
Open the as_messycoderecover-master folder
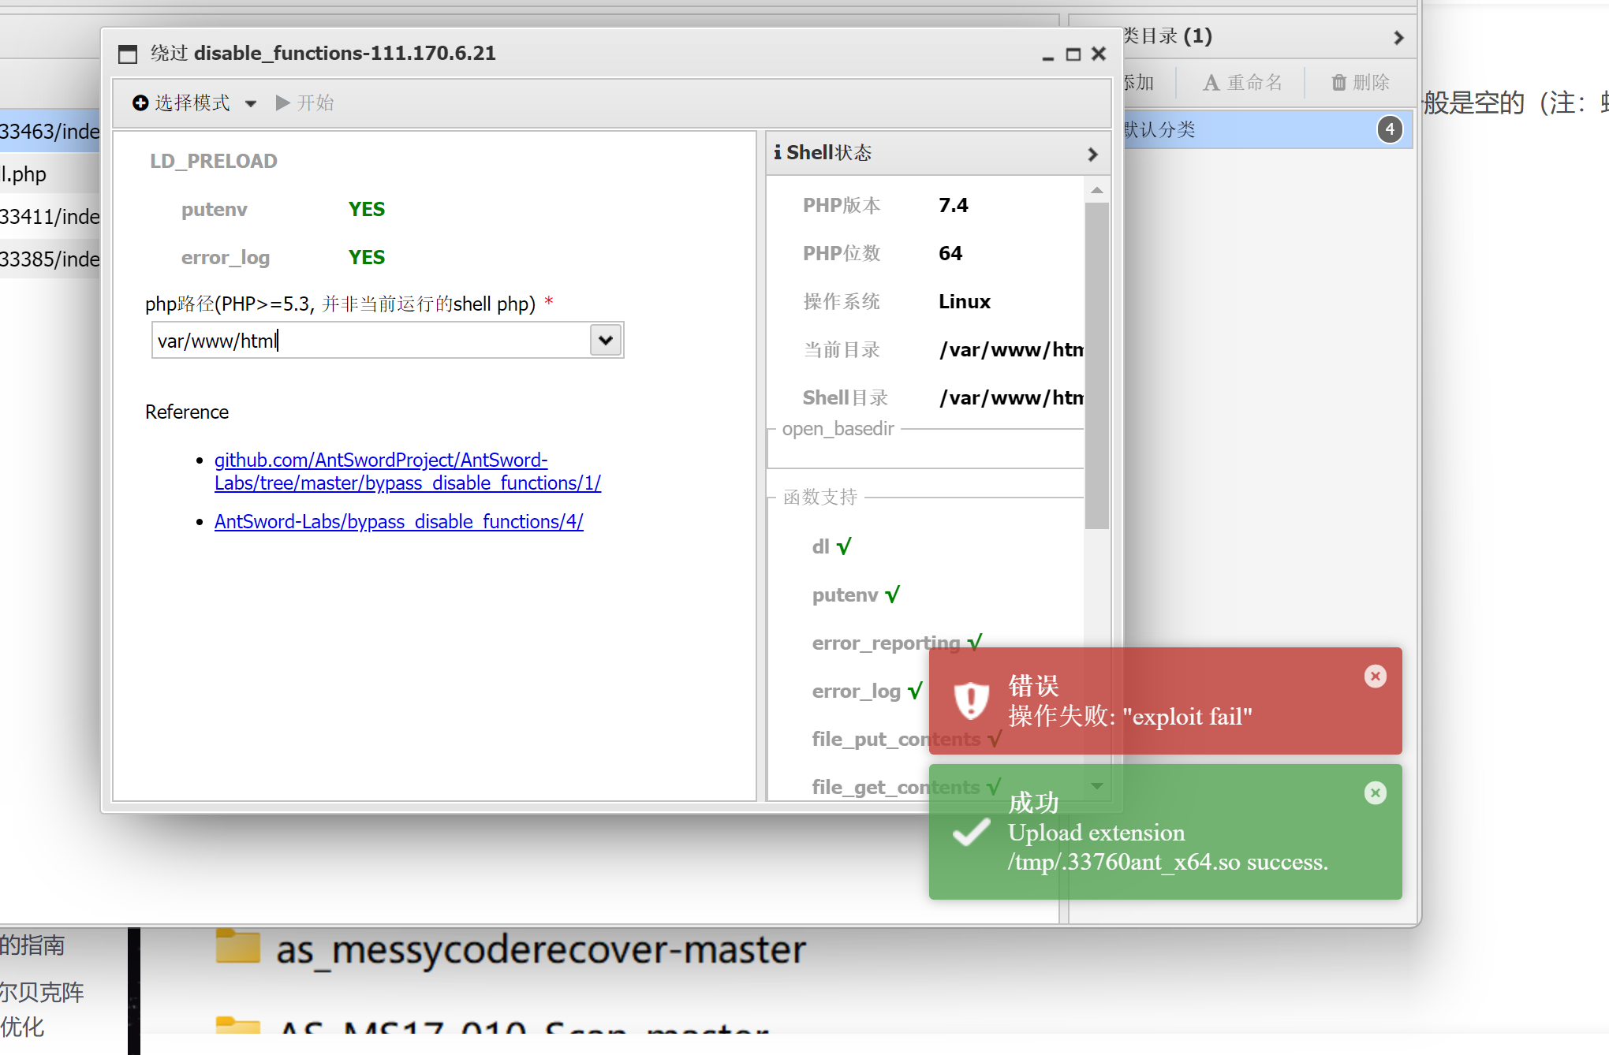511,949
